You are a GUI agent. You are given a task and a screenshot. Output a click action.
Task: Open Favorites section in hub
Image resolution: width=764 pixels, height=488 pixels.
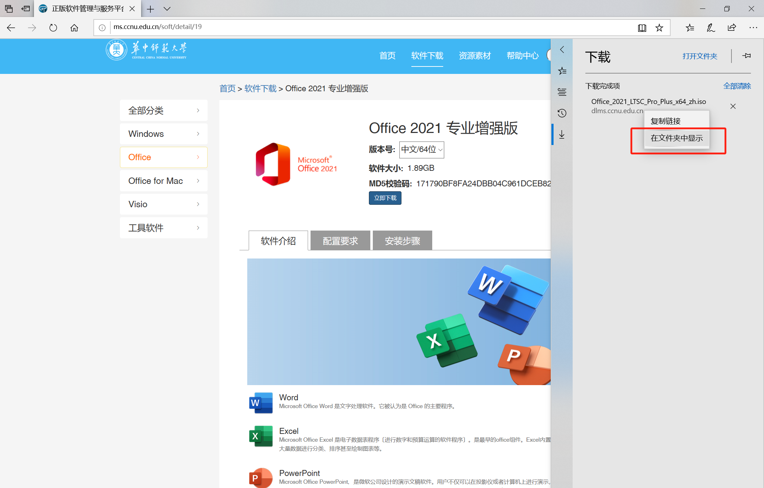pyautogui.click(x=562, y=71)
